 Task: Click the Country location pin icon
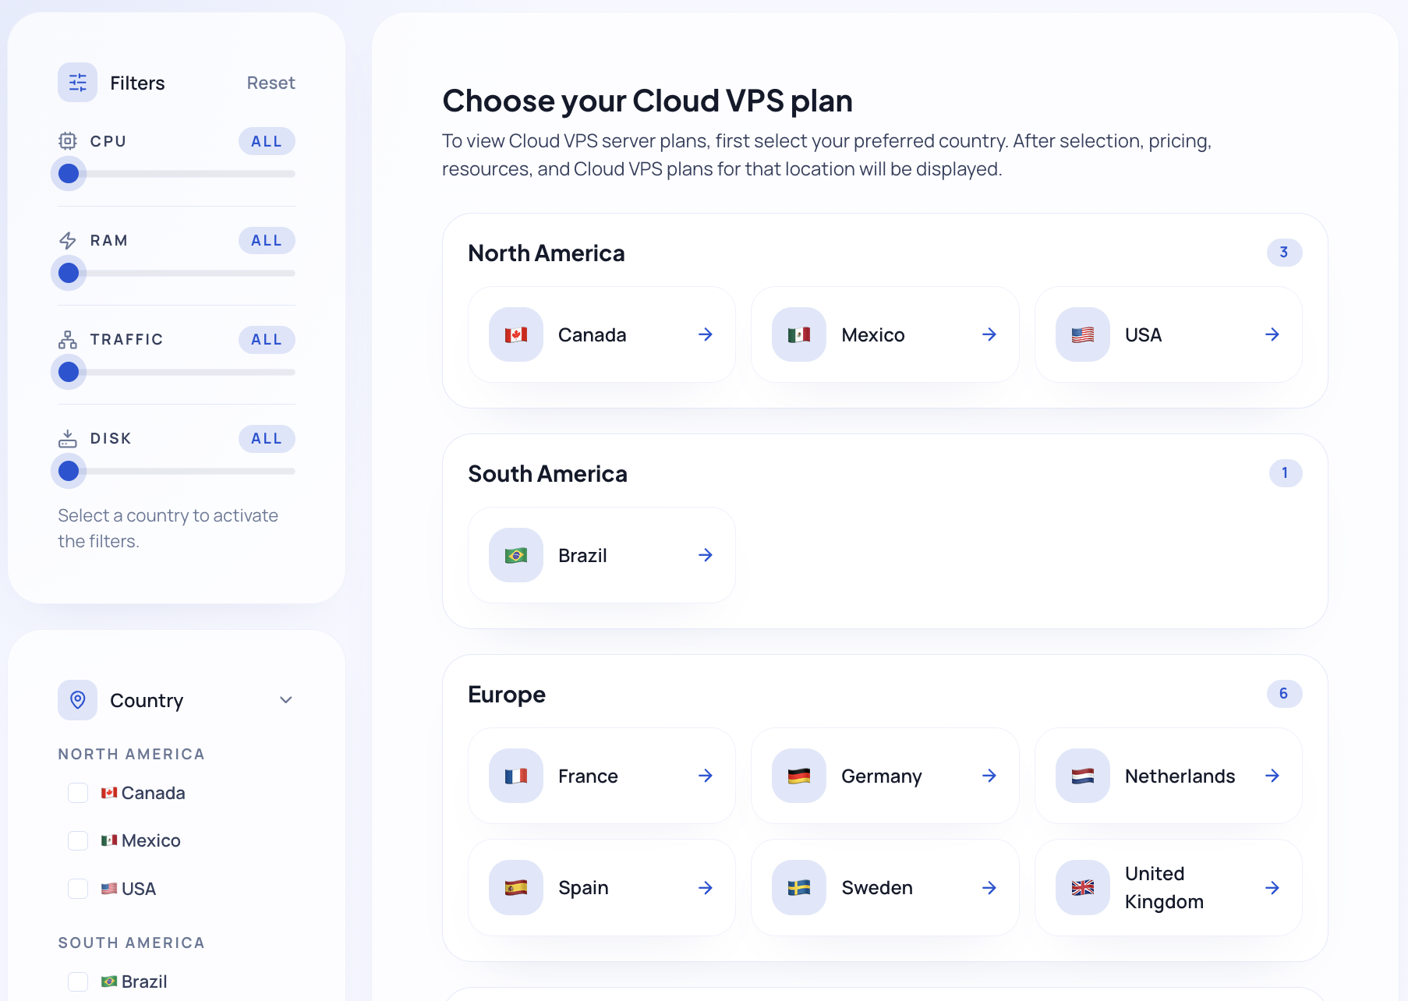coord(78,700)
